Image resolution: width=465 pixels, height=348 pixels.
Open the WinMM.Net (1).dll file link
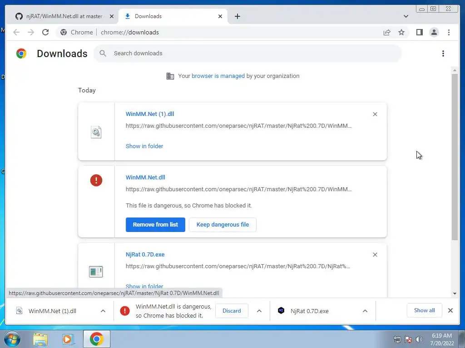pyautogui.click(x=150, y=114)
